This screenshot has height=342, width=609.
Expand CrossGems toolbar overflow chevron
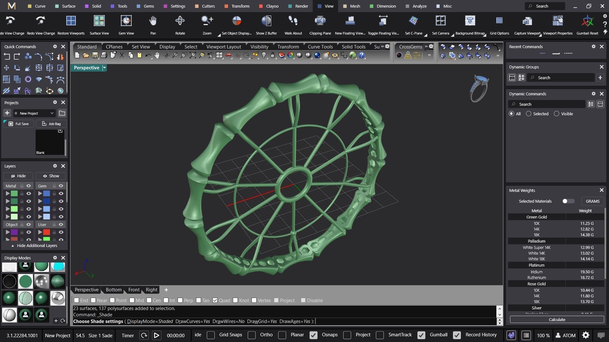[x=426, y=47]
